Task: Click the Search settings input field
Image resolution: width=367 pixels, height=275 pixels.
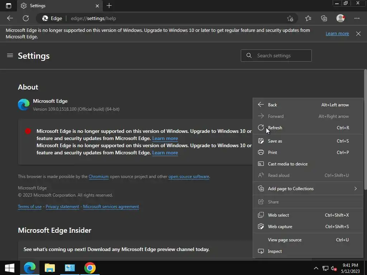Action: [x=276, y=56]
